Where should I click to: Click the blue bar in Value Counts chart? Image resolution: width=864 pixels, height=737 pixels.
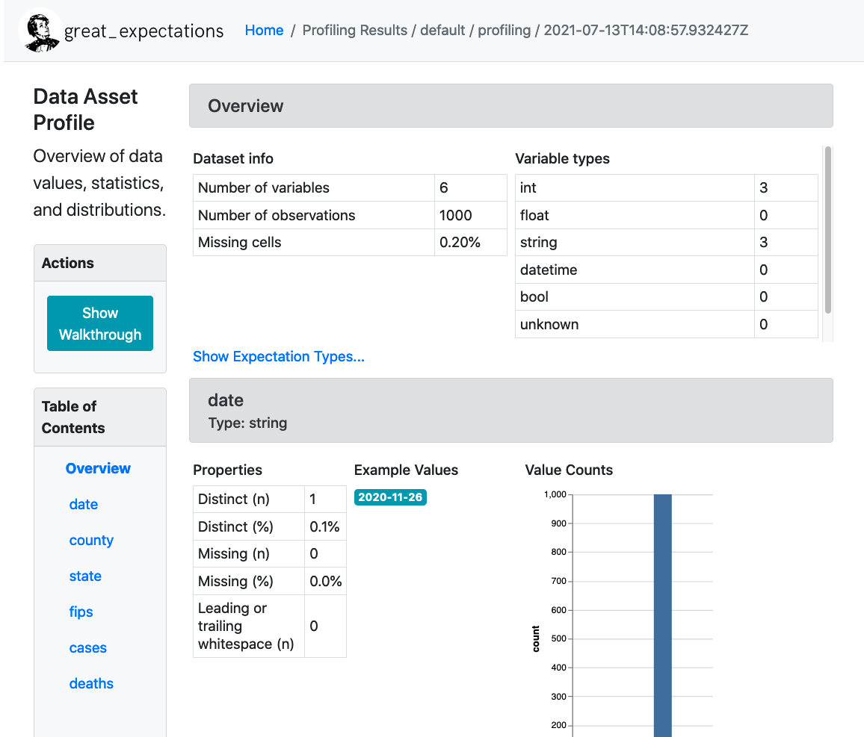tap(662, 612)
